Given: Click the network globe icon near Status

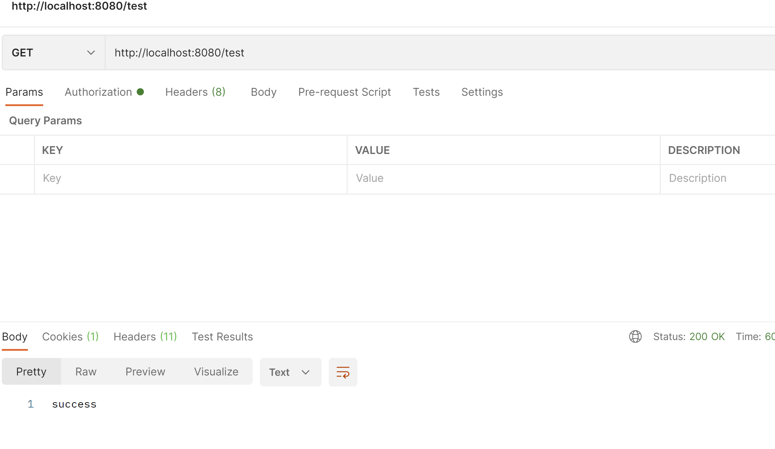Looking at the screenshot, I should [635, 336].
